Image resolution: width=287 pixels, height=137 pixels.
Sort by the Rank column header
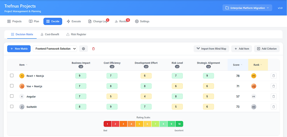tap(258, 65)
